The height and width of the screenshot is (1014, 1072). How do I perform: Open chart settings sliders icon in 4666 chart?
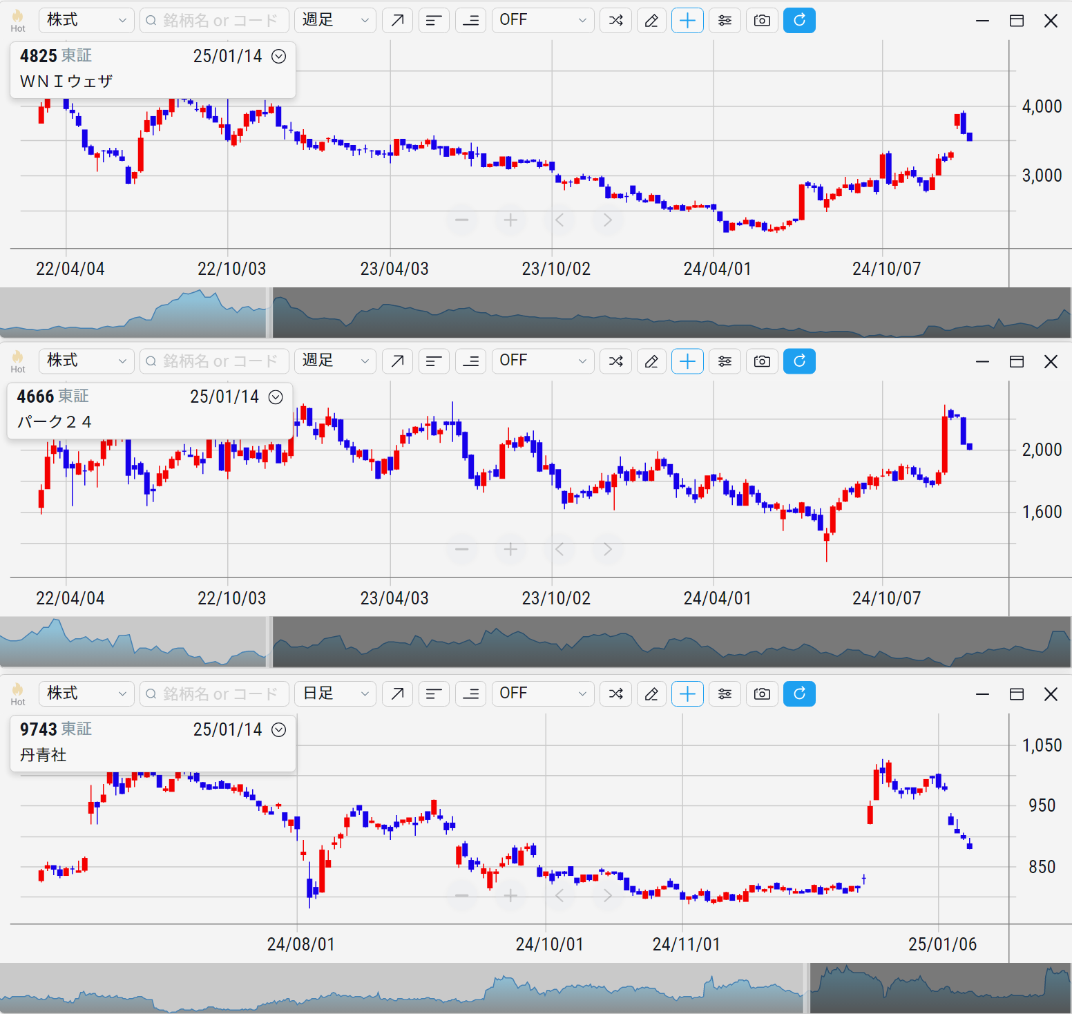[x=725, y=361]
